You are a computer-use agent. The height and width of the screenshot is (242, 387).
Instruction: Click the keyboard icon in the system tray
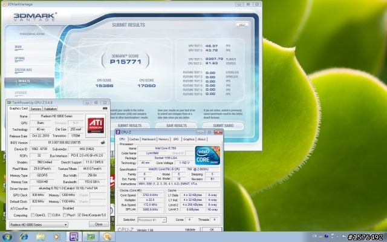(320, 236)
